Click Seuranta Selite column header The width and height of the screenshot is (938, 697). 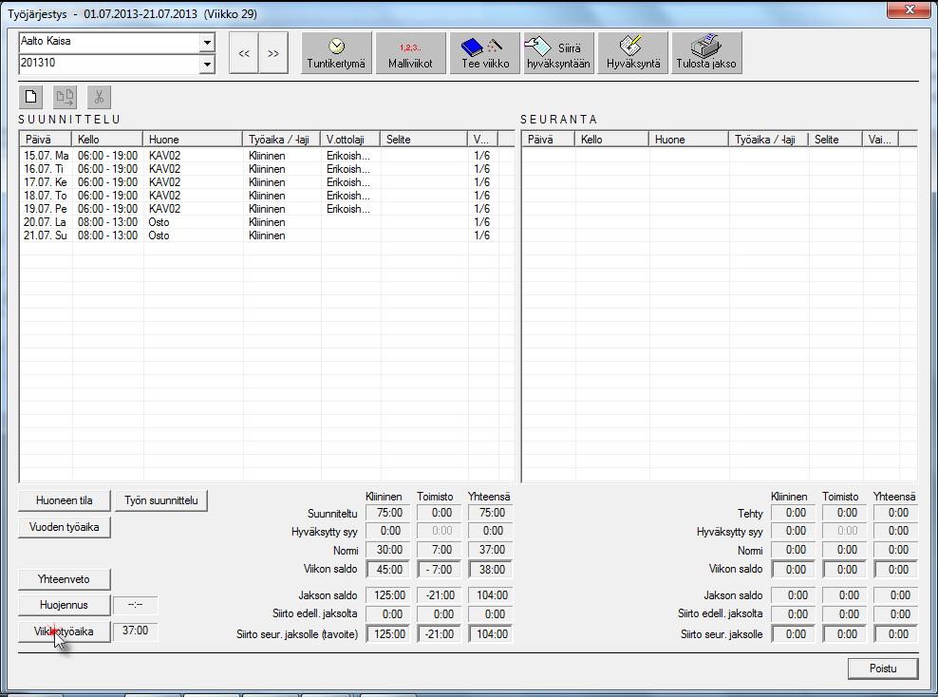tap(835, 140)
